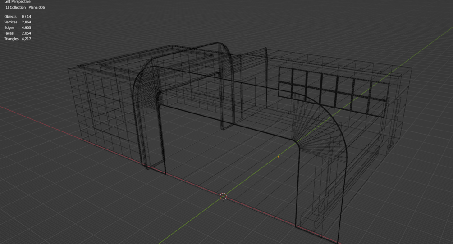The height and width of the screenshot is (244, 453).
Task: Click the "Left Perspective" view label
Action: 17,2
